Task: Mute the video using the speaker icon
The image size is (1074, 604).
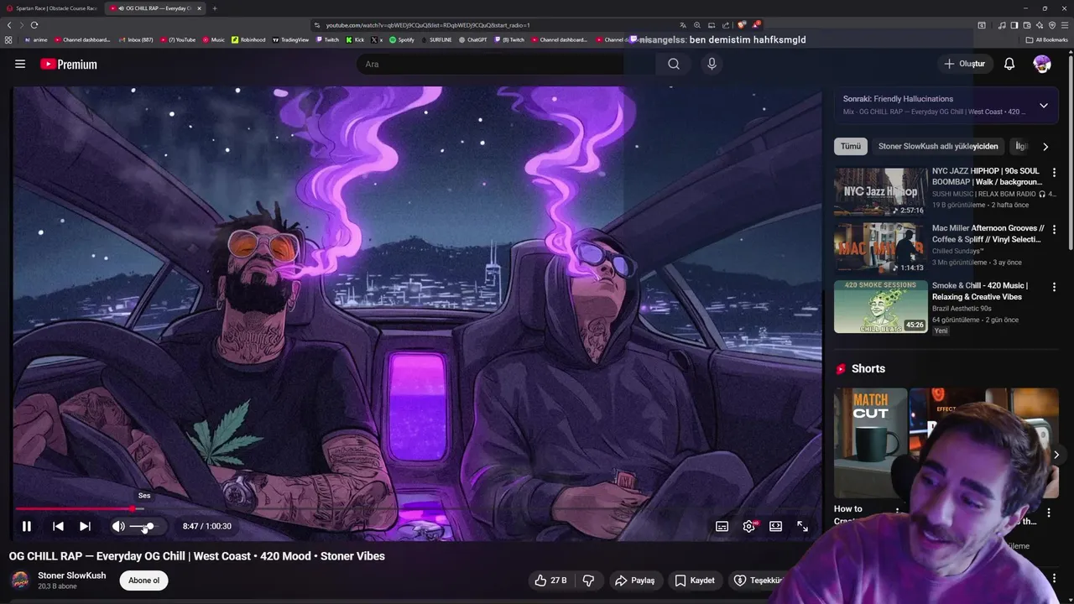Action: tap(118, 526)
